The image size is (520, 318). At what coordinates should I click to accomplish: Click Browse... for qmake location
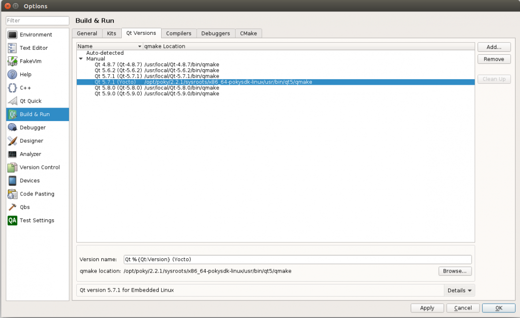(455, 271)
